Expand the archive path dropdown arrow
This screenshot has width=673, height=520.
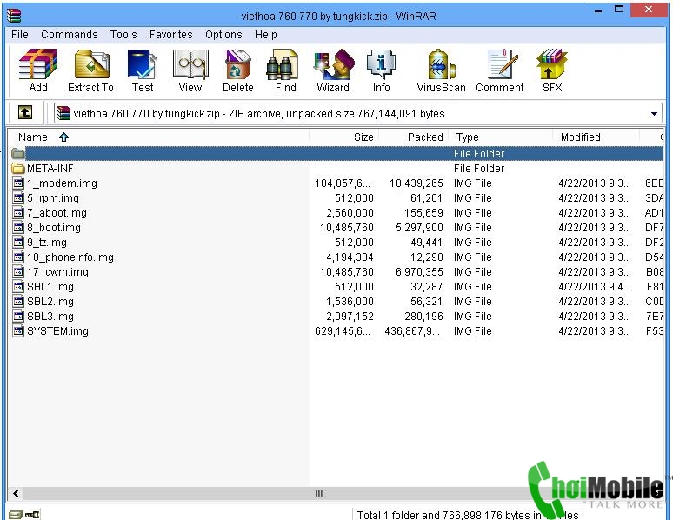(654, 114)
